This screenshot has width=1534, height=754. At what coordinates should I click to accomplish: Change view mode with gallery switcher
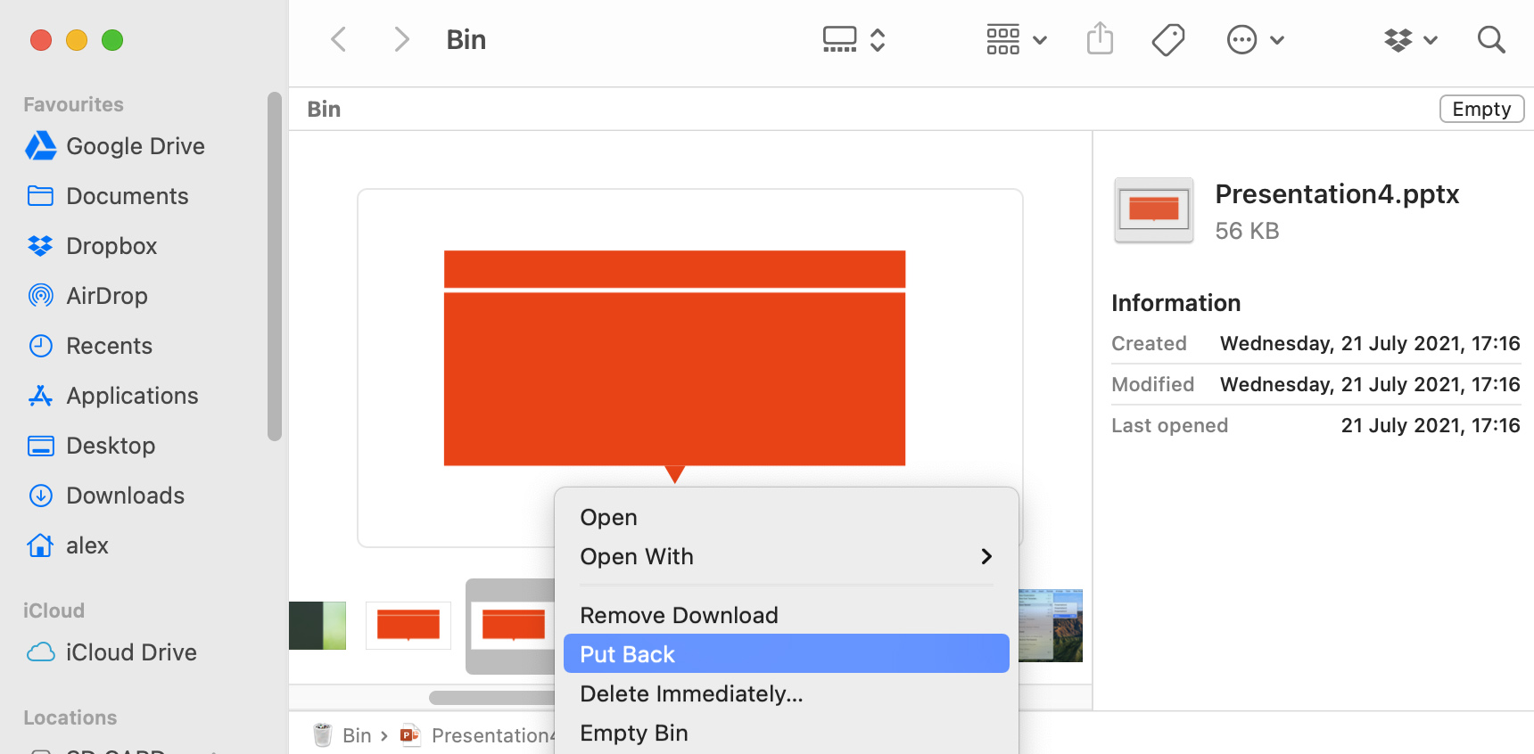click(x=853, y=39)
